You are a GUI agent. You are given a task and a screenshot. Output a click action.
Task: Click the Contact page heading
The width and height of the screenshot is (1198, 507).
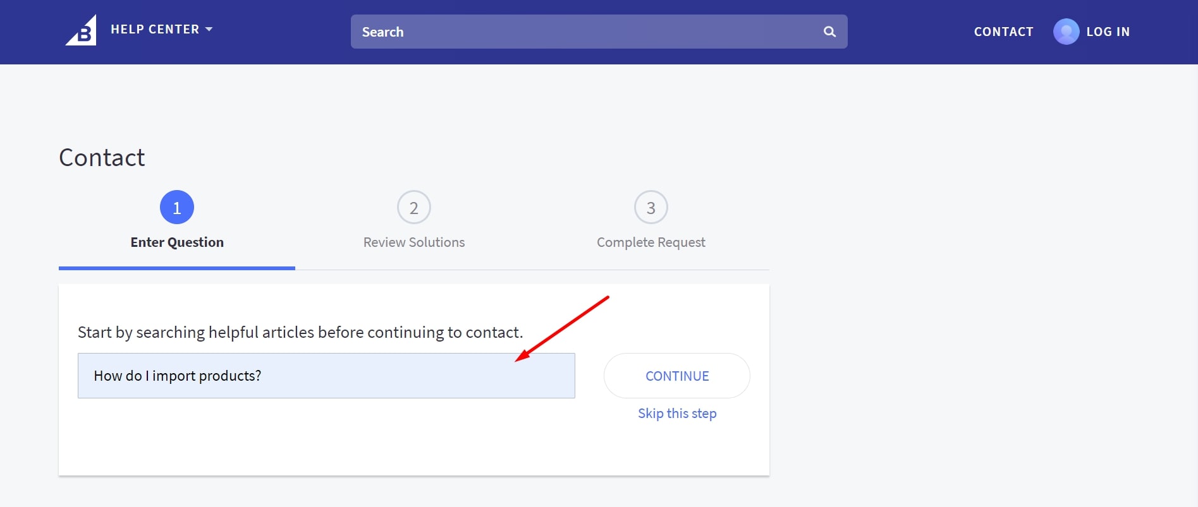pos(102,158)
